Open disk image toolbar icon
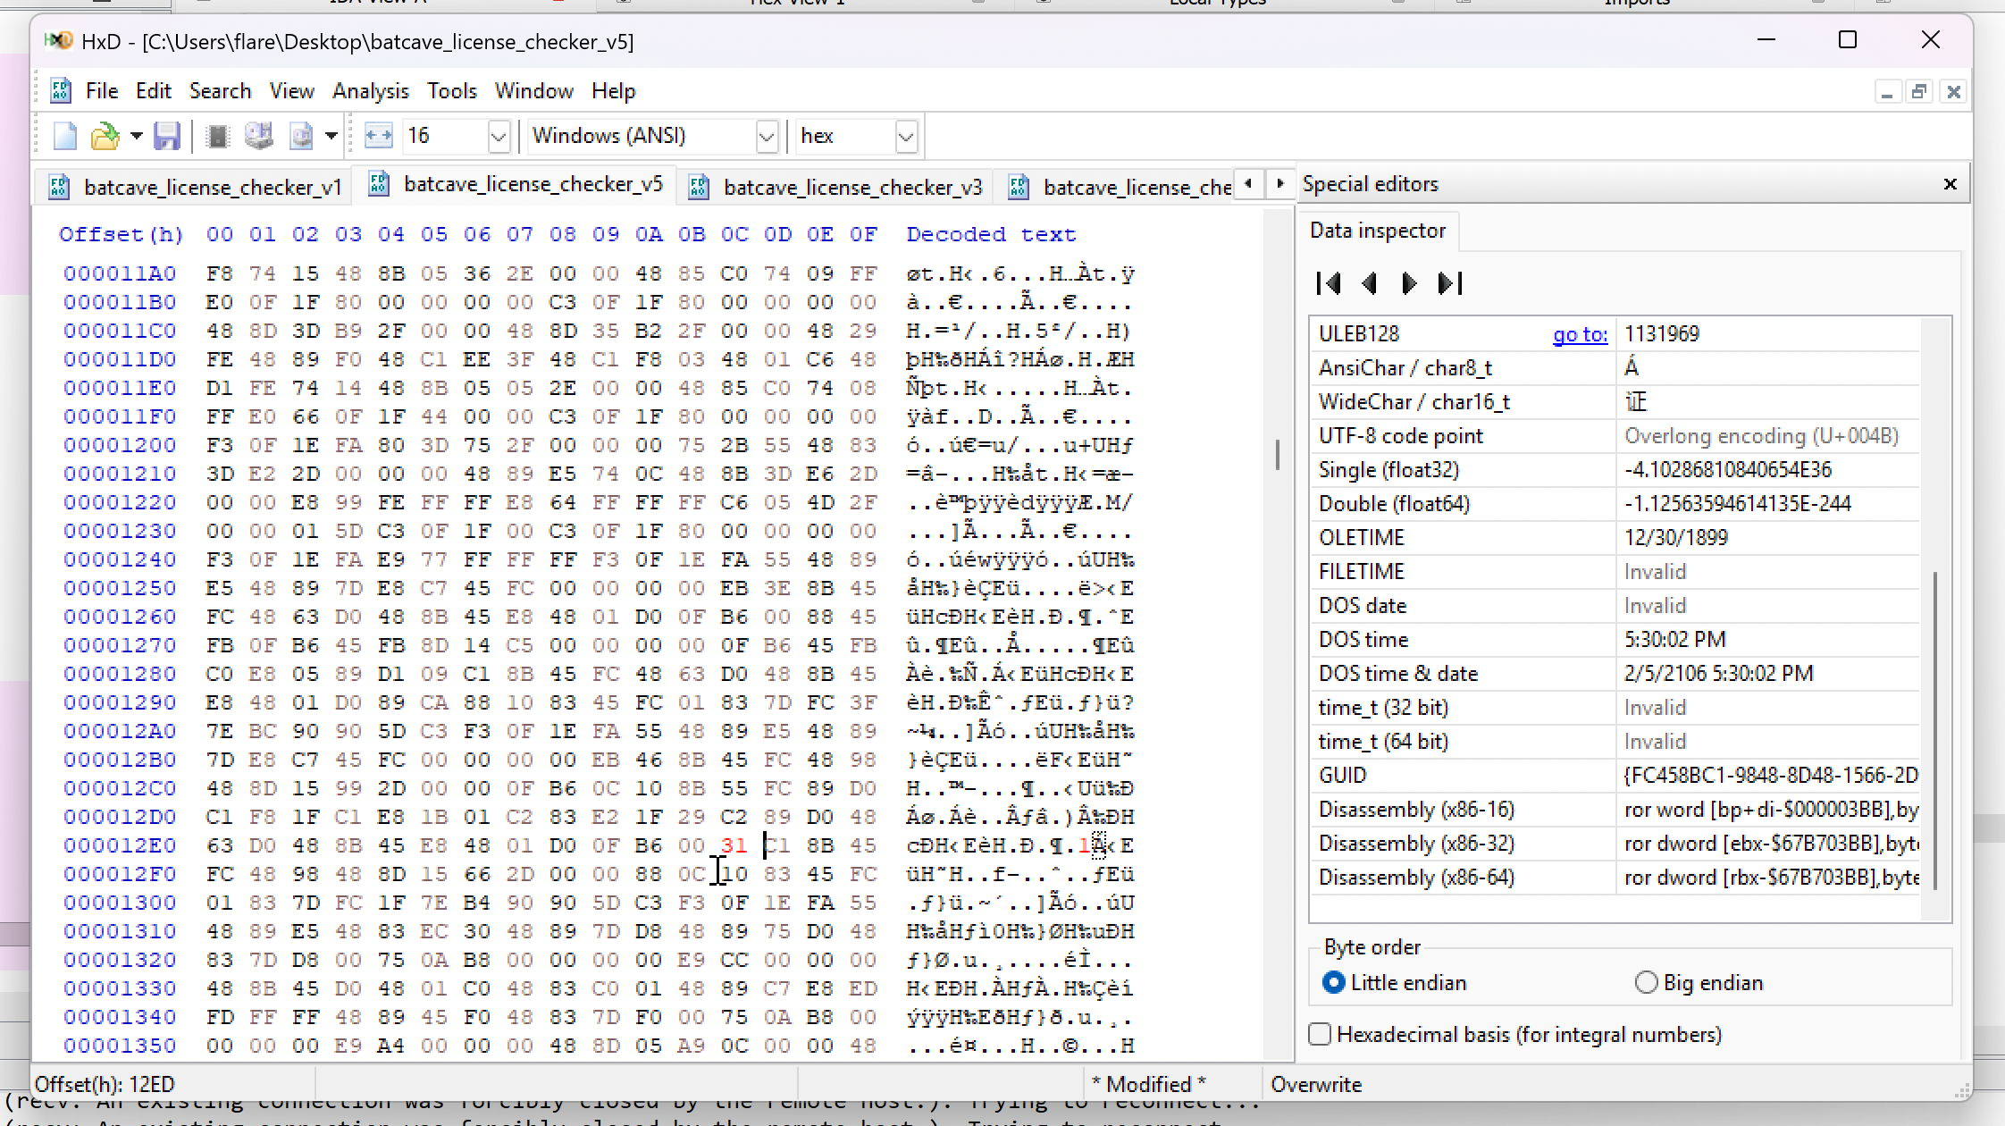The width and height of the screenshot is (2005, 1126). (x=301, y=137)
